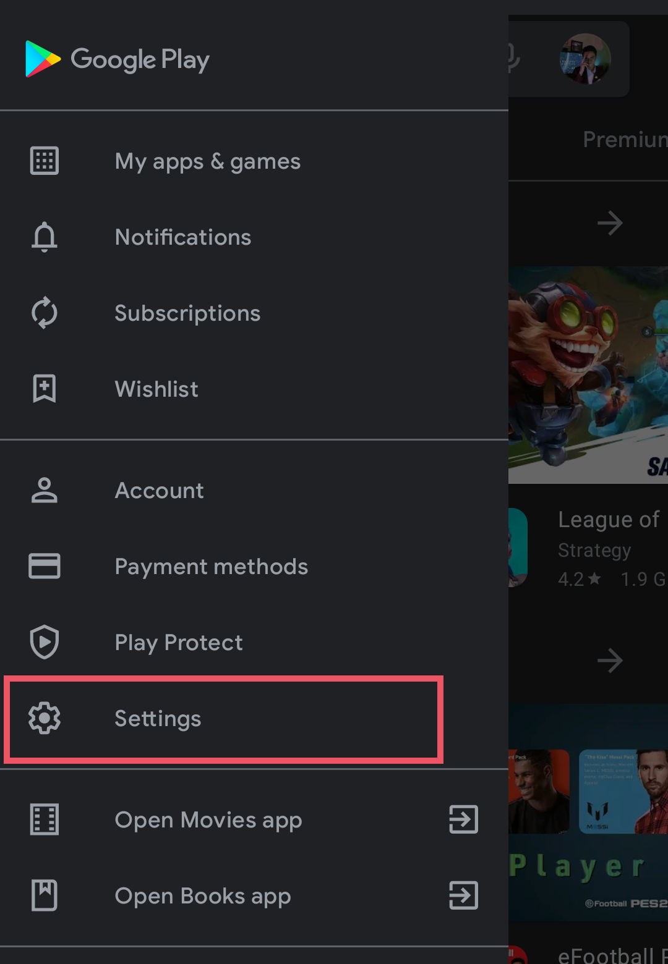Click the Settings gear icon

(x=44, y=718)
